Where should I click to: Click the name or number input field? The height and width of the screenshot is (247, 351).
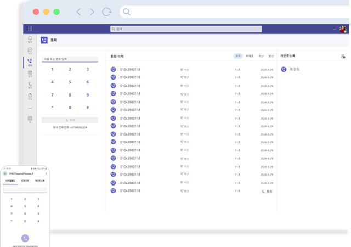pyautogui.click(x=70, y=58)
